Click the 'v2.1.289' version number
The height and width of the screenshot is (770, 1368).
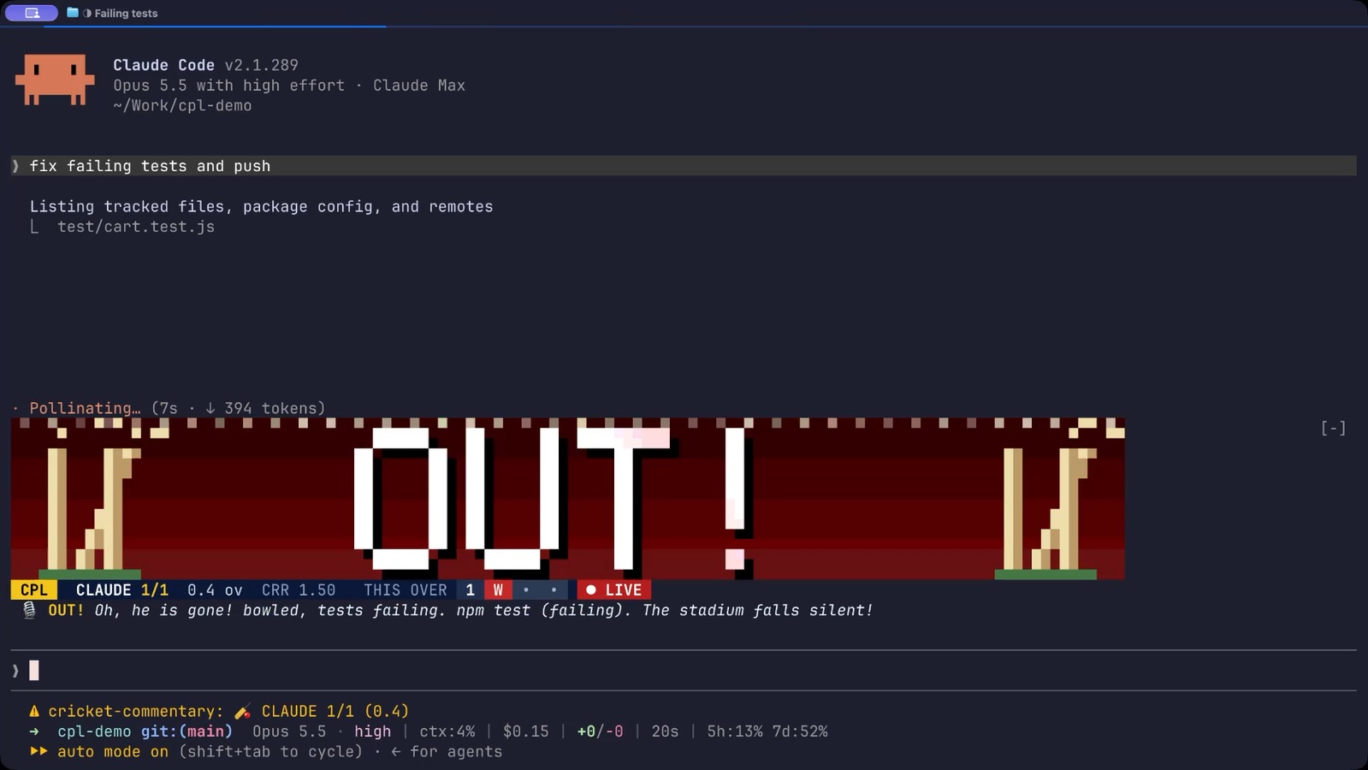pos(261,65)
